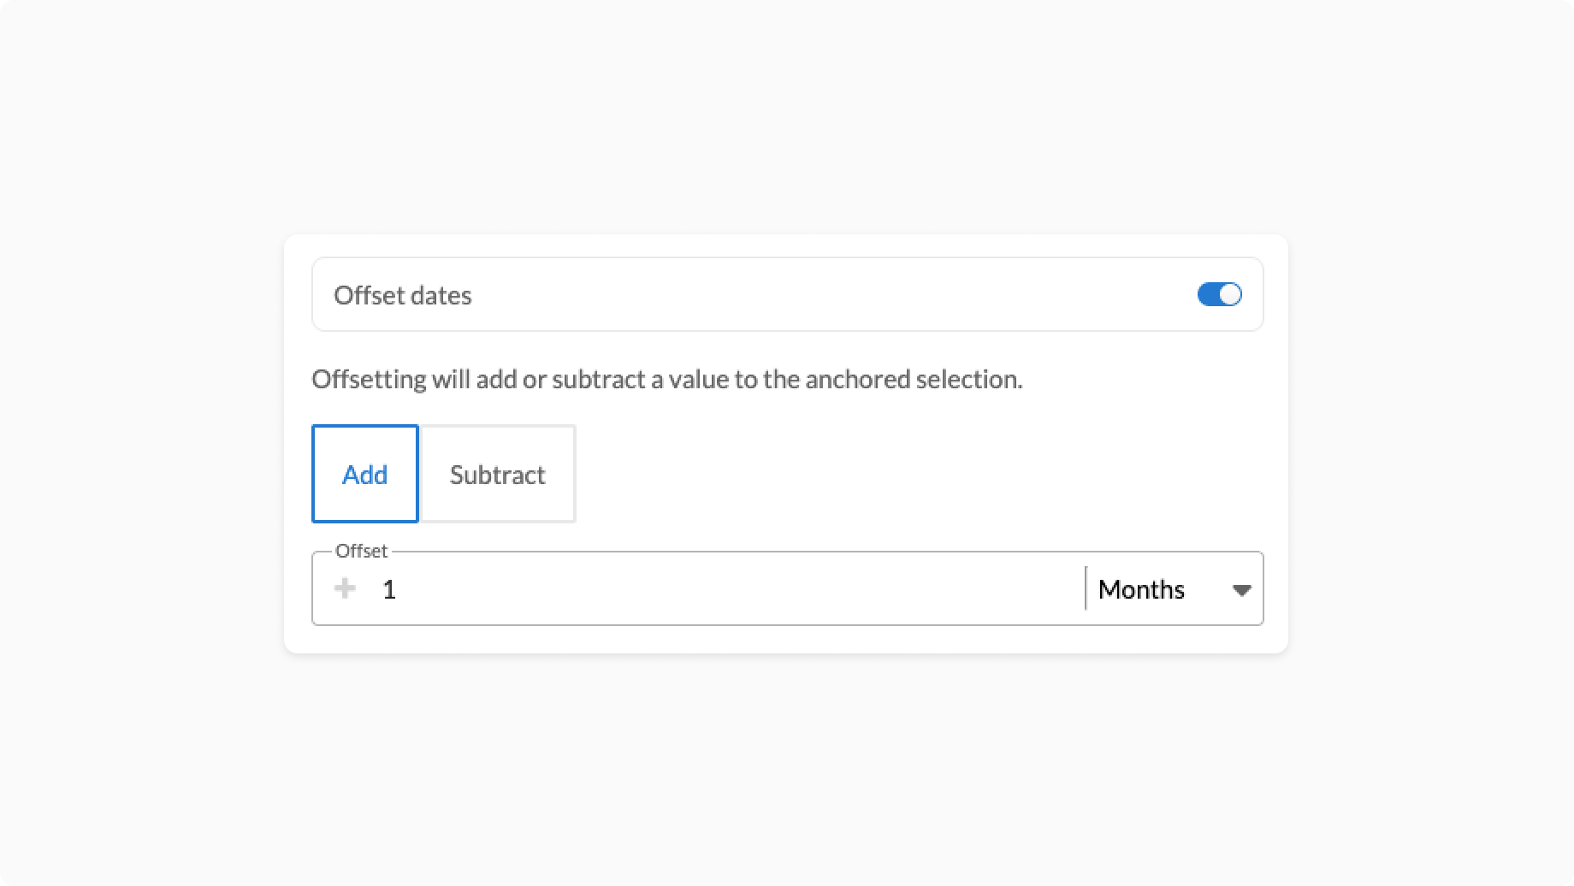Click the "Offset" field legend label

tap(361, 551)
